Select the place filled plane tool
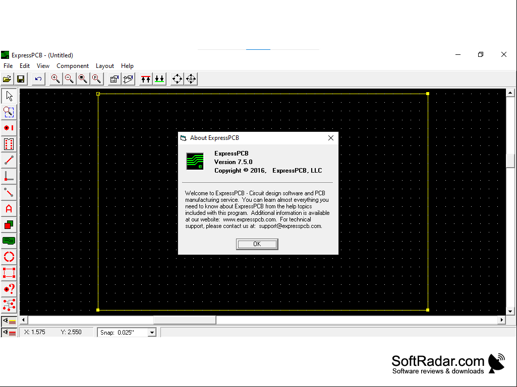The image size is (517, 387). 9,241
